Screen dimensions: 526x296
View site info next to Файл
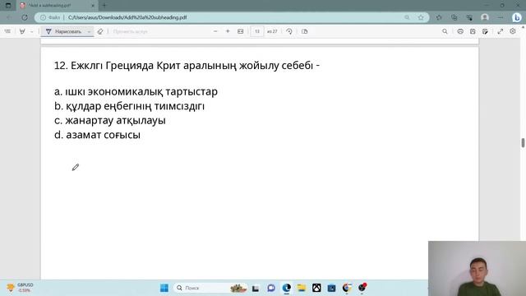coord(43,17)
